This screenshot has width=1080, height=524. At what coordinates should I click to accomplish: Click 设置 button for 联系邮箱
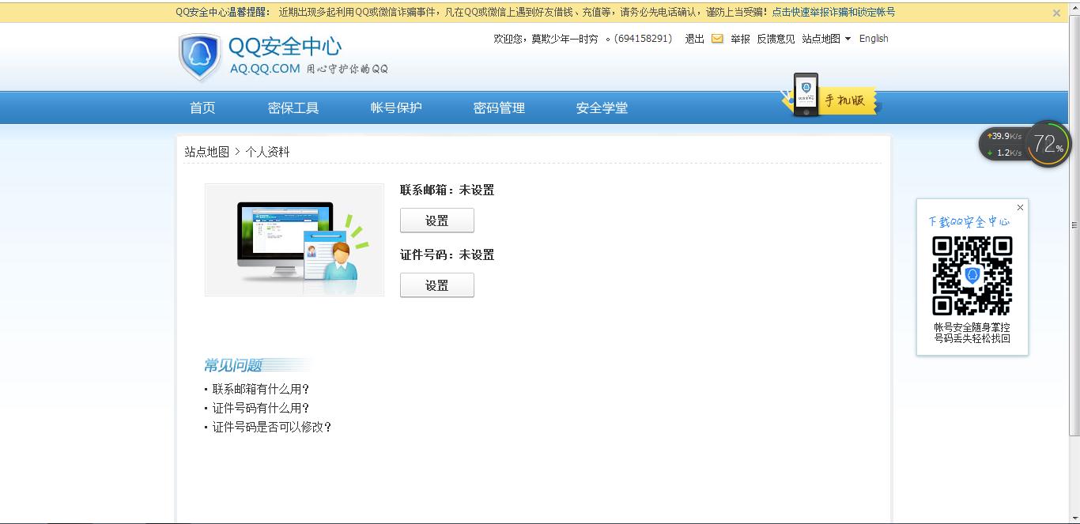(437, 221)
